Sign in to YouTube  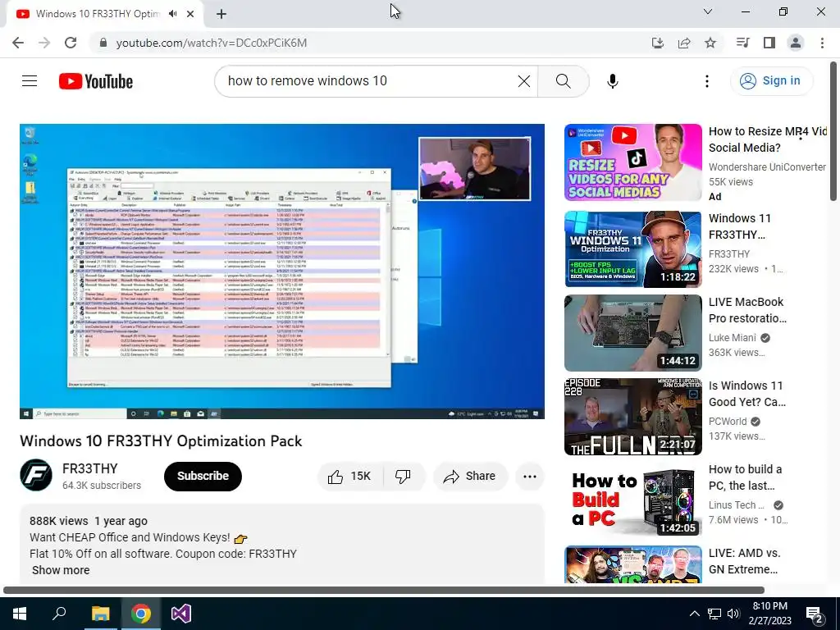tap(771, 81)
